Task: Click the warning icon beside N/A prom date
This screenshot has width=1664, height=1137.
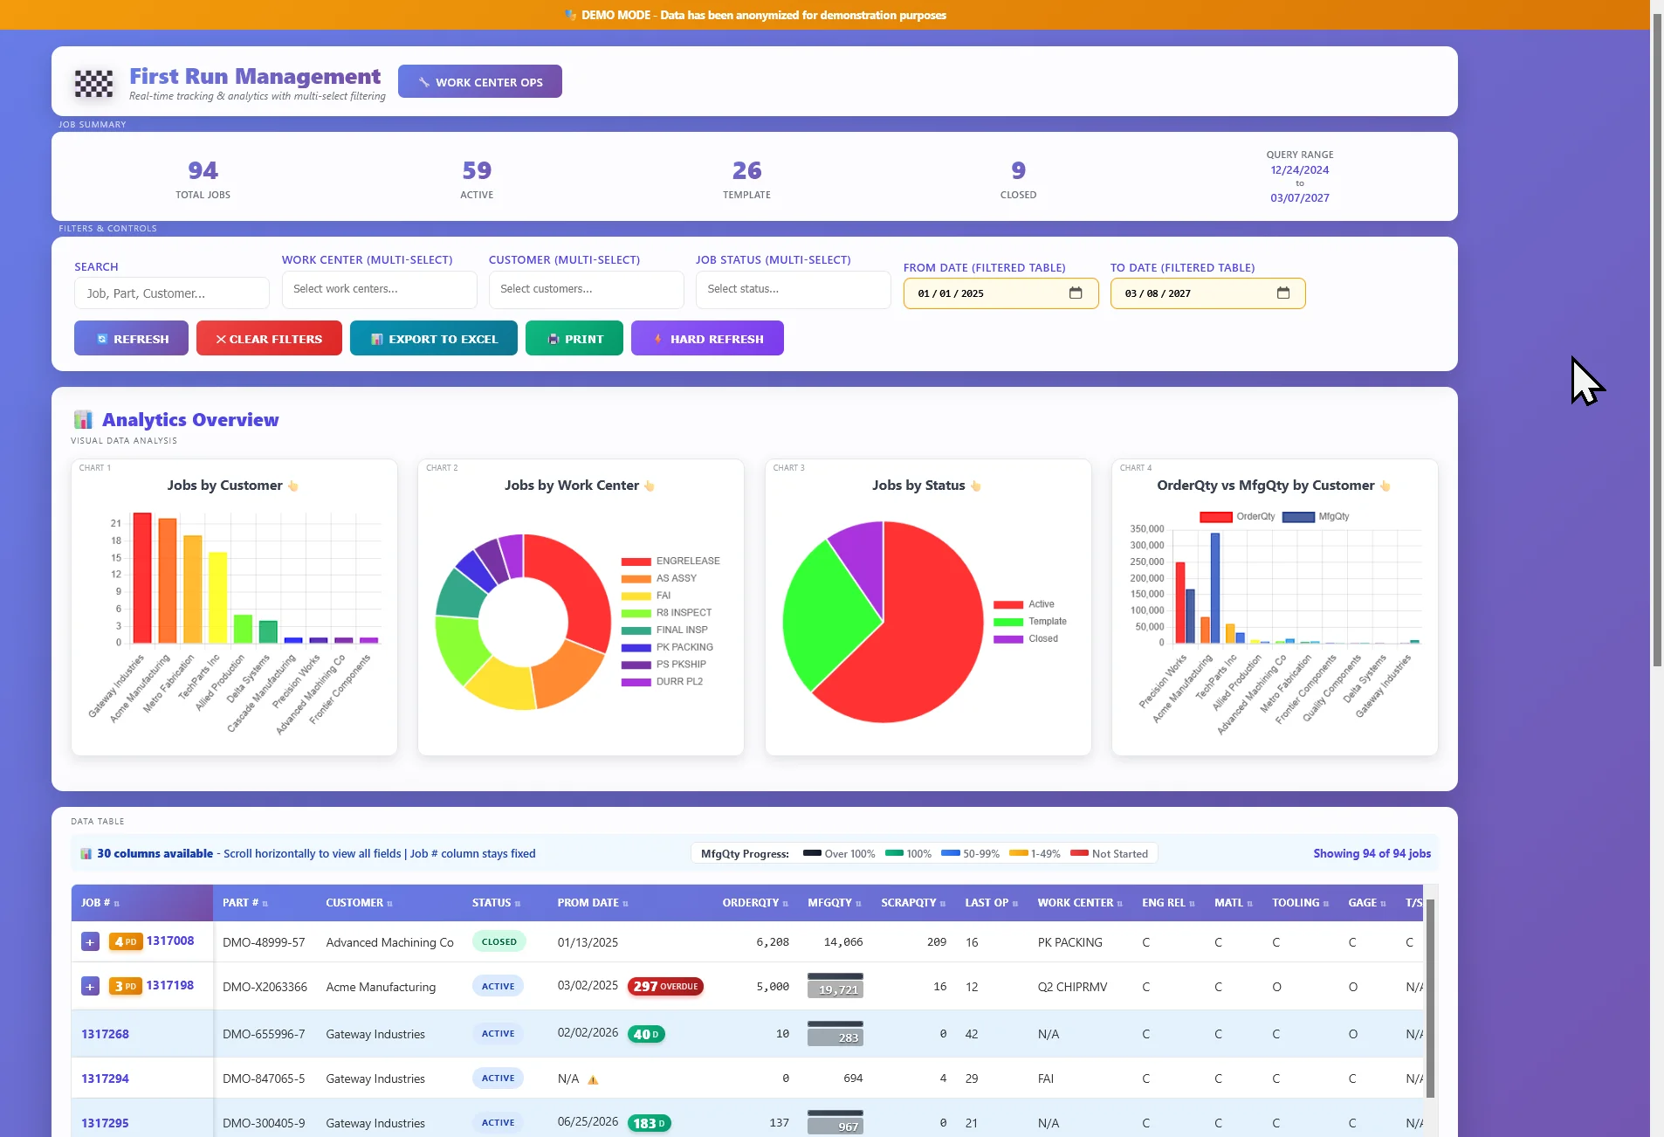Action: click(594, 1080)
